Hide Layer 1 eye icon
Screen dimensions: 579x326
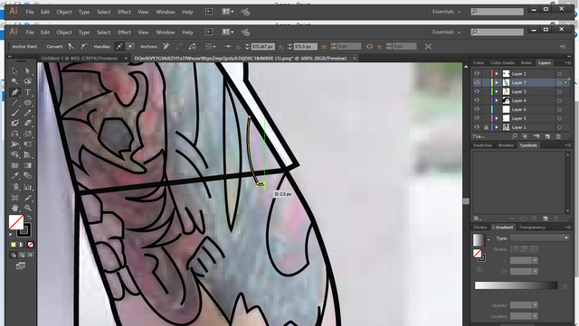coord(477,126)
